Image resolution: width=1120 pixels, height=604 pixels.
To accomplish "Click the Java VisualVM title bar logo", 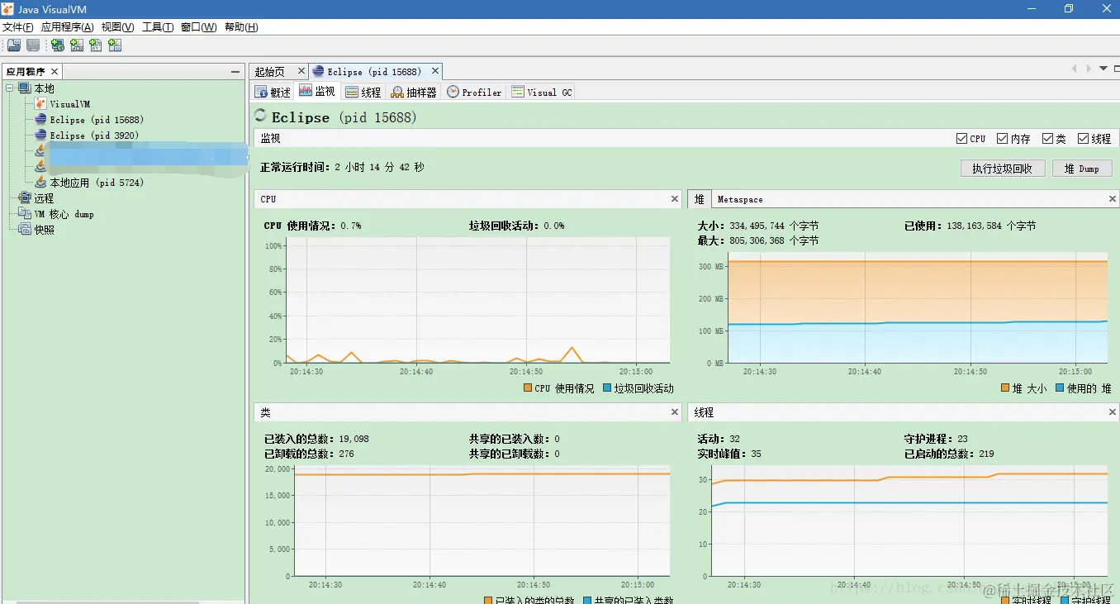I will pyautogui.click(x=9, y=8).
